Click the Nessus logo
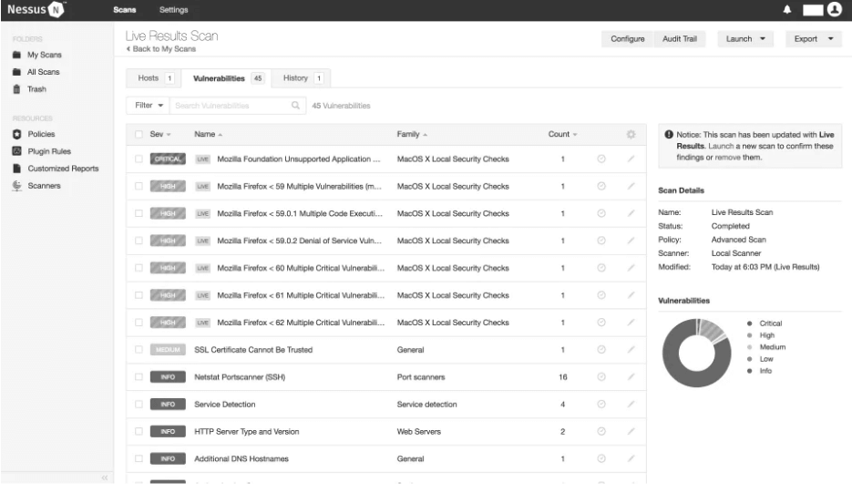The width and height of the screenshot is (852, 493). click(x=39, y=10)
